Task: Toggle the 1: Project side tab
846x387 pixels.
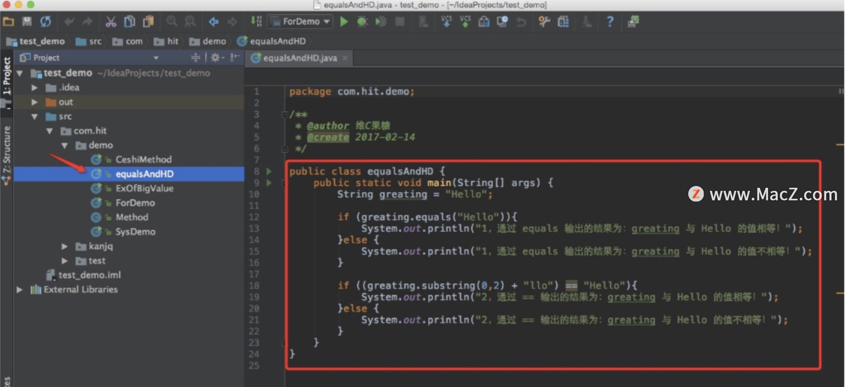Action: (7, 76)
